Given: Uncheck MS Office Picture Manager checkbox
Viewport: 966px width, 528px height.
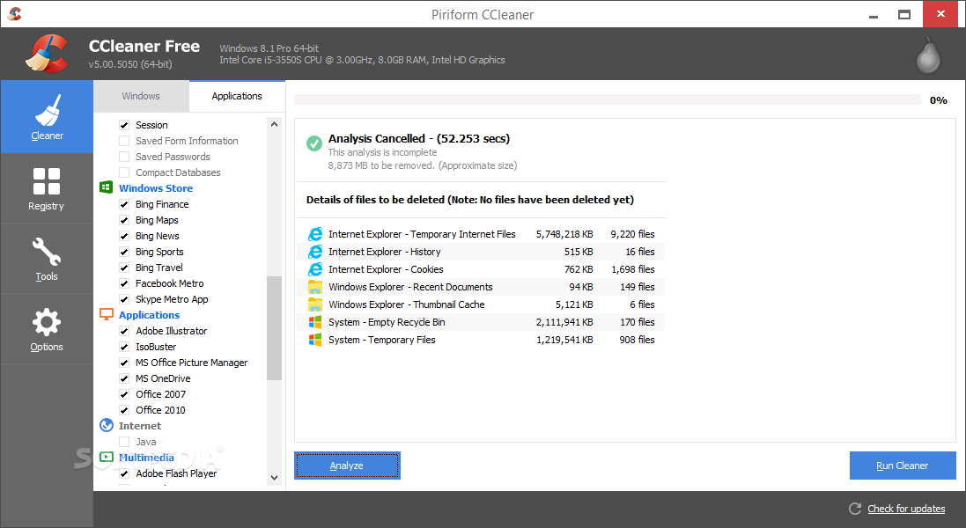Looking at the screenshot, I should (x=124, y=363).
